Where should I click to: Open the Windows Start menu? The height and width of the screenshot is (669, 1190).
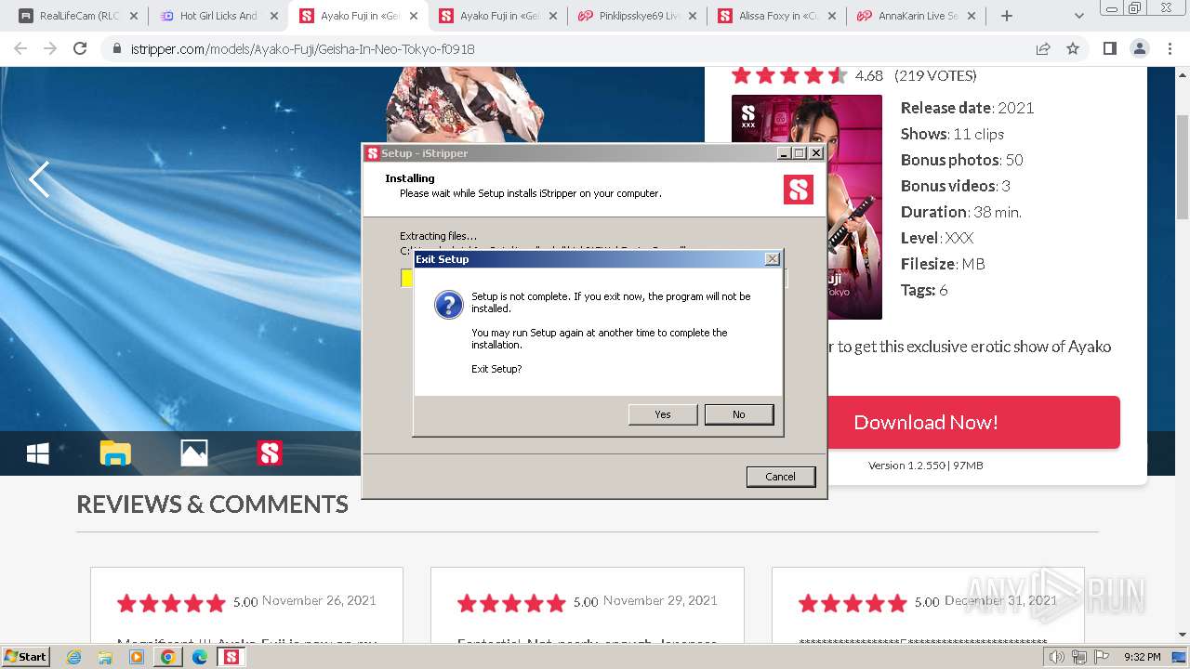(x=25, y=656)
